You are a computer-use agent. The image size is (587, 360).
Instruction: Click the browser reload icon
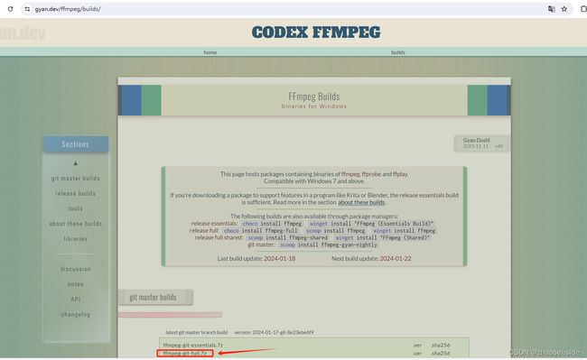[x=11, y=9]
